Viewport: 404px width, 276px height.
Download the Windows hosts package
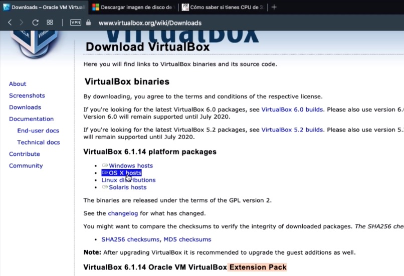(131, 165)
